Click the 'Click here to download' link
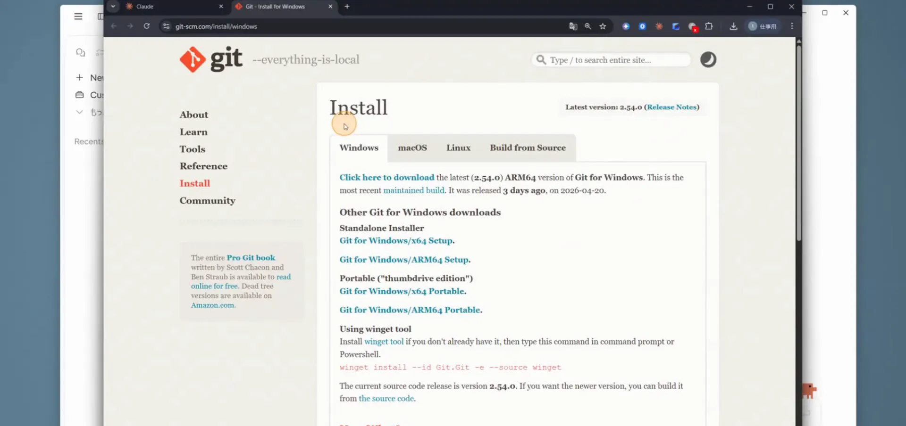906x426 pixels. (387, 177)
